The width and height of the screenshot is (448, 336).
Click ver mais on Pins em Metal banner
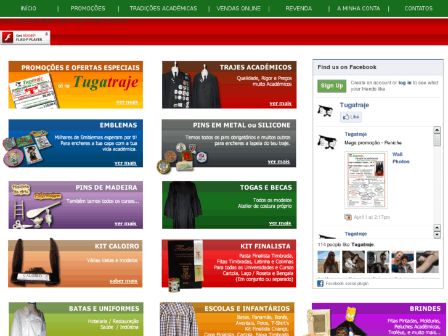click(x=279, y=162)
